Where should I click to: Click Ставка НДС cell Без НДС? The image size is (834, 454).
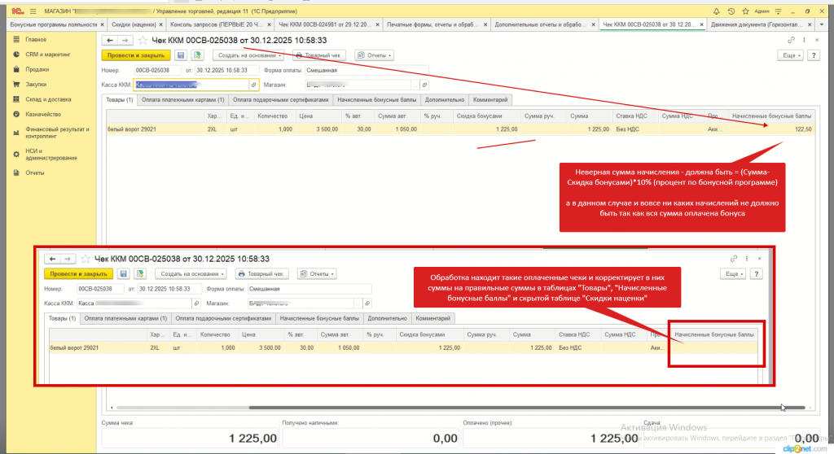[628, 129]
